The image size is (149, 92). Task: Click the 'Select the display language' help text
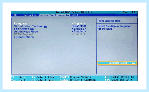pyautogui.click(x=114, y=27)
